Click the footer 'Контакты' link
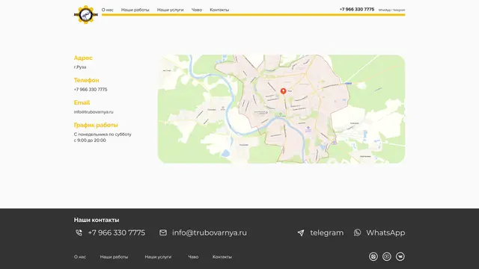The image size is (479, 269). (222, 257)
